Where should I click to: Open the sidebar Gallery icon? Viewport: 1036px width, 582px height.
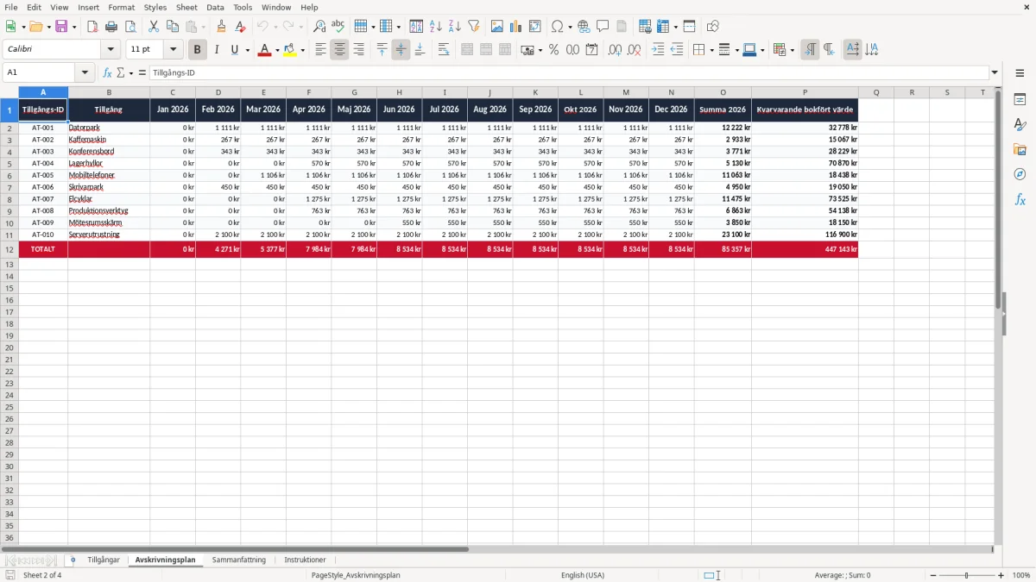pos(1020,149)
